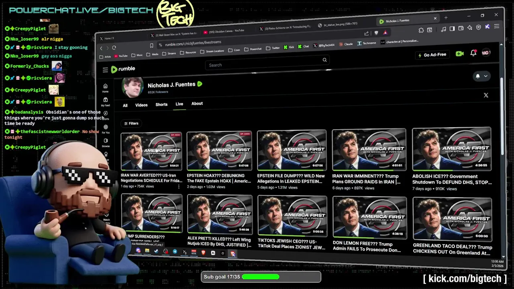This screenshot has height=289, width=514.
Task: Switch to the Shorts channel tab
Action: pyautogui.click(x=161, y=104)
